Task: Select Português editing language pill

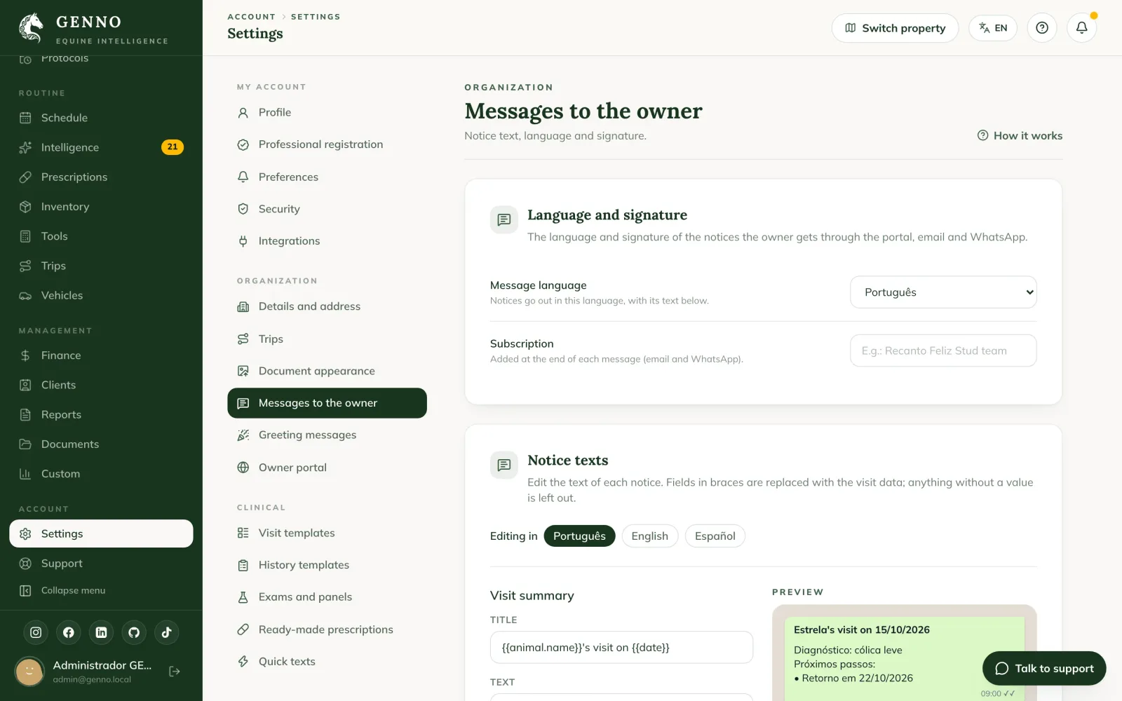Action: point(579,536)
